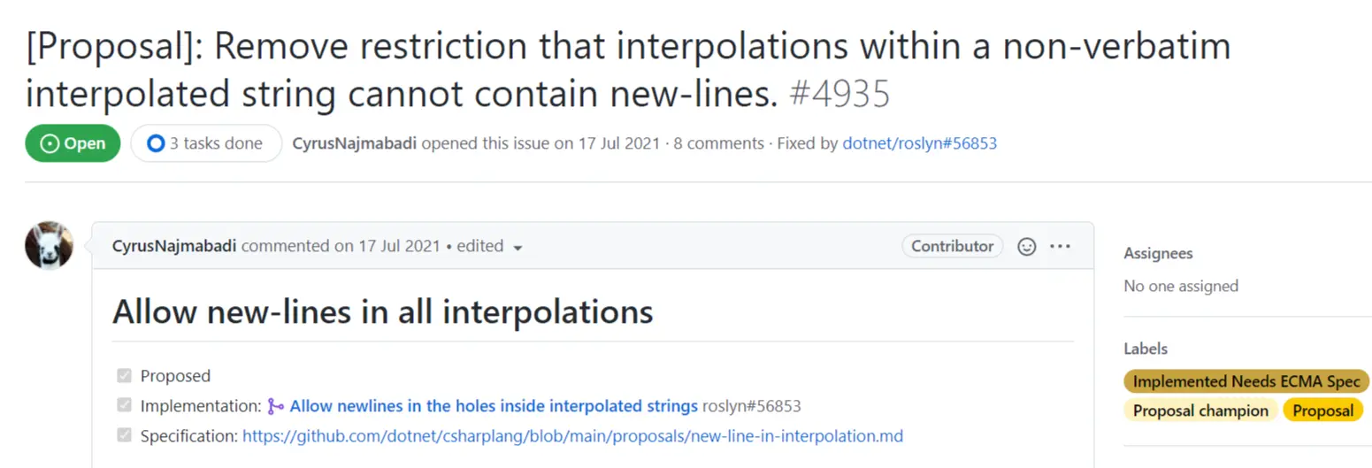Click CyrusNajmabadi author name in issue header
This screenshot has height=468, width=1372.
coord(355,143)
